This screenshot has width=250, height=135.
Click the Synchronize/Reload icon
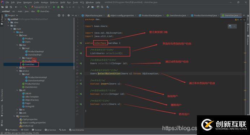(x=11, y=7)
